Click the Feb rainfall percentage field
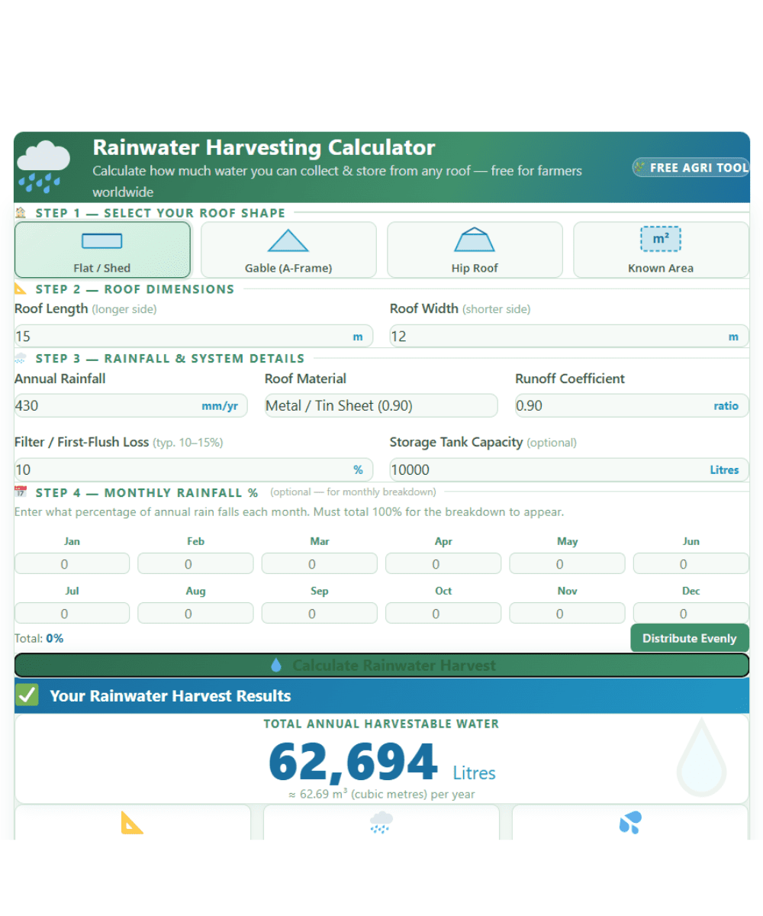763x916 pixels. pyautogui.click(x=195, y=564)
